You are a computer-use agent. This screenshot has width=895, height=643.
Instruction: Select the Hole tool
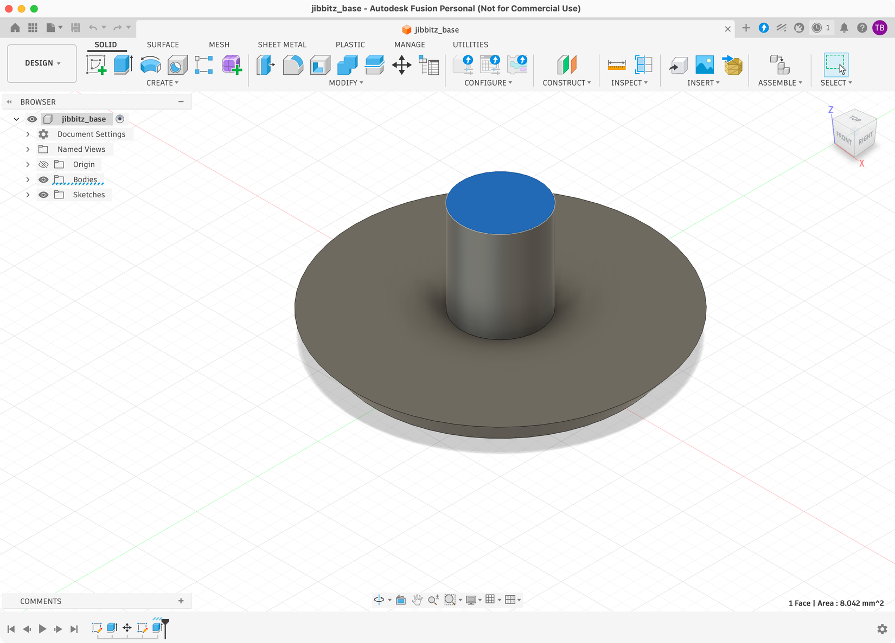coord(177,65)
